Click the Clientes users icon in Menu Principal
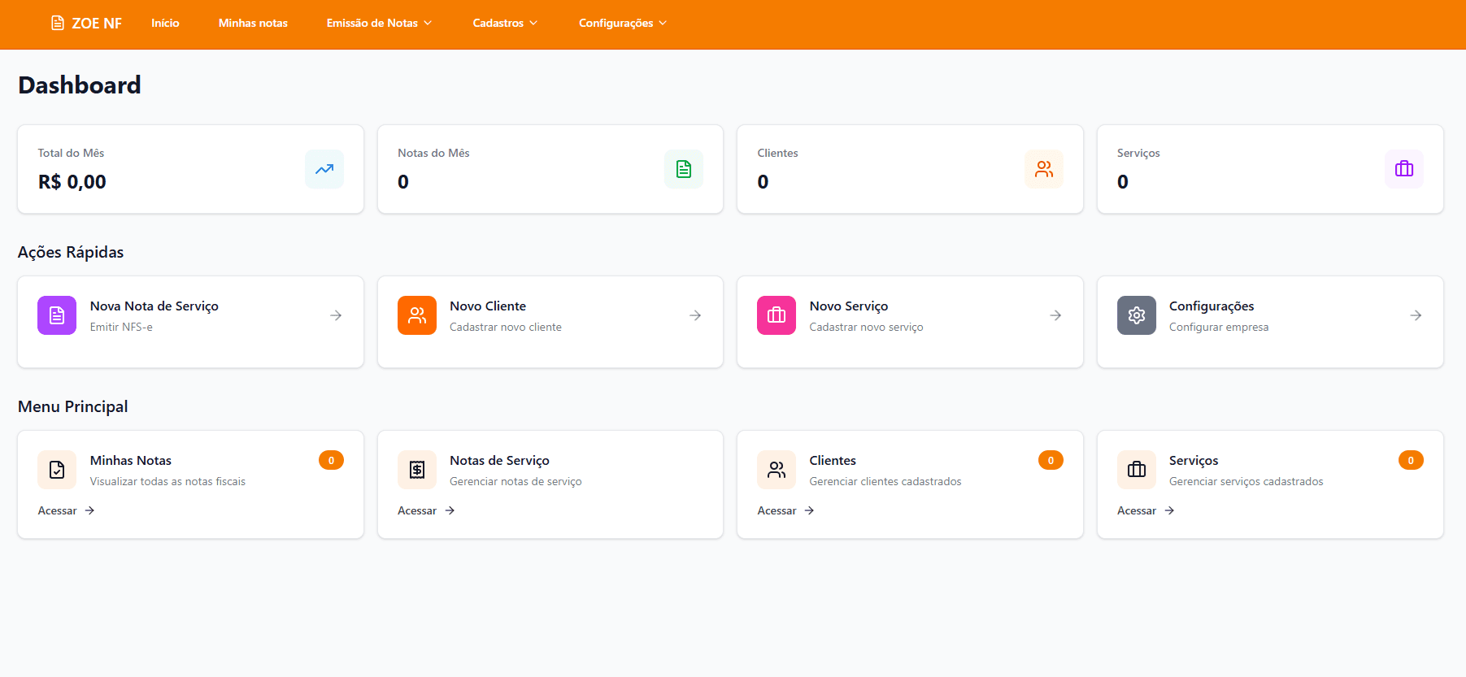The height and width of the screenshot is (677, 1466). [x=777, y=470]
